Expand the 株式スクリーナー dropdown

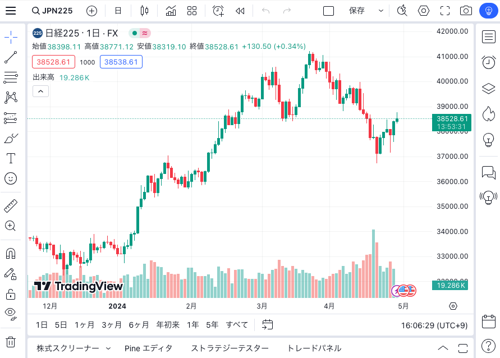[x=74, y=348]
